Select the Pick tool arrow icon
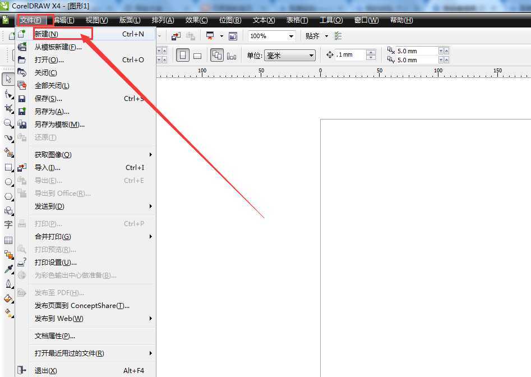 click(x=8, y=79)
